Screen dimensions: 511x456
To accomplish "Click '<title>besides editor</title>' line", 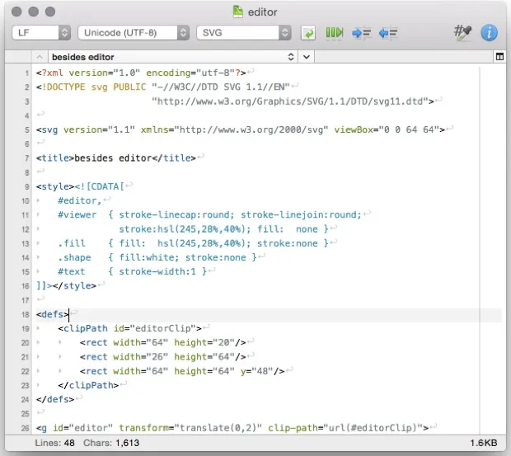I will pos(116,158).
